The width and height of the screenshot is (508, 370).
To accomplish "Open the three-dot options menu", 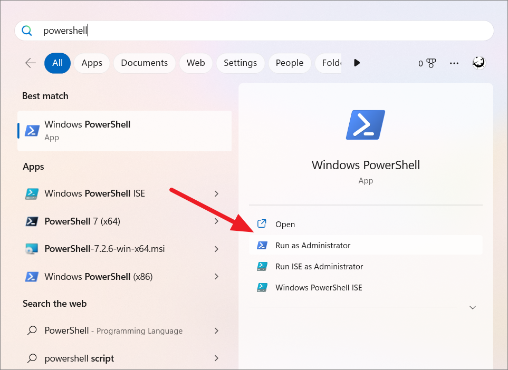I will pos(454,63).
